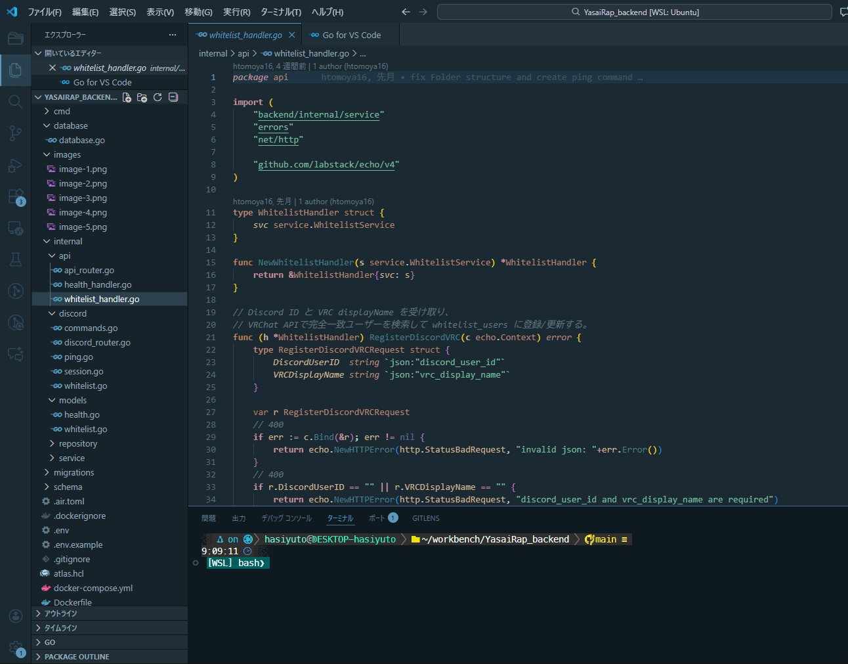Collapse all folders in the Explorer

point(172,97)
